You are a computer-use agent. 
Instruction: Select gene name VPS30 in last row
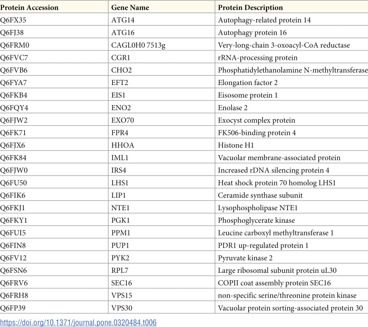pyautogui.click(x=122, y=308)
